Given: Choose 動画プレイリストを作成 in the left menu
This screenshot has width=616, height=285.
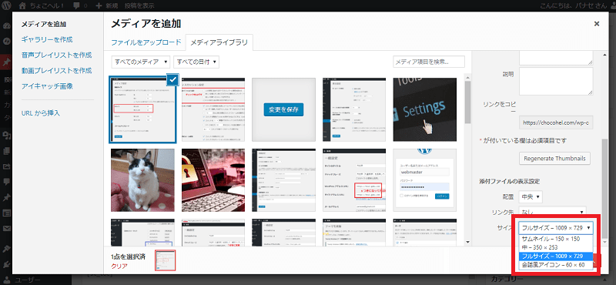Looking at the screenshot, I should coord(56,71).
